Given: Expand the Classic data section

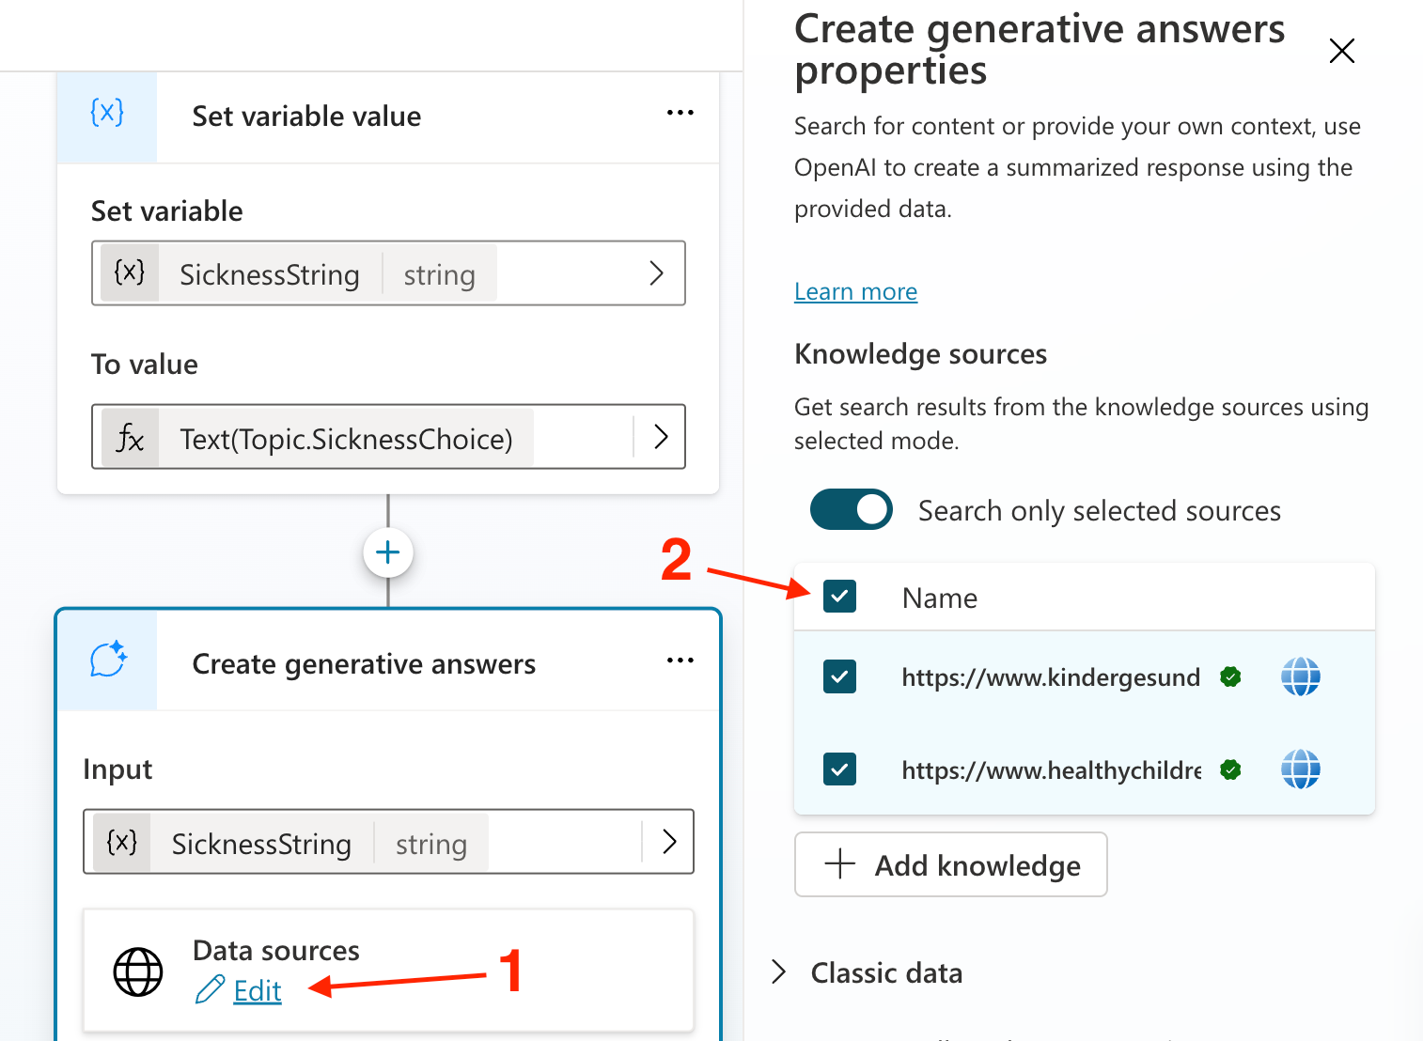Looking at the screenshot, I should pyautogui.click(x=779, y=972).
